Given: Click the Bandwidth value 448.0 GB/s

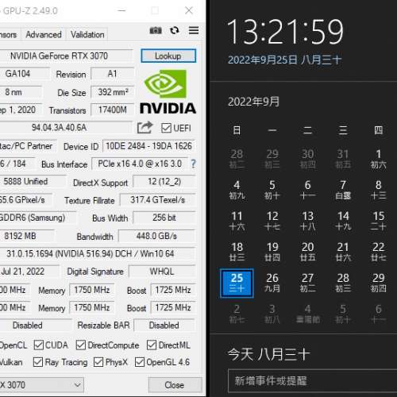Looking at the screenshot, I should (157, 236).
